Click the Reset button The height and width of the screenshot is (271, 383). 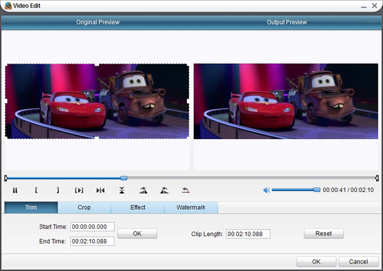(324, 233)
